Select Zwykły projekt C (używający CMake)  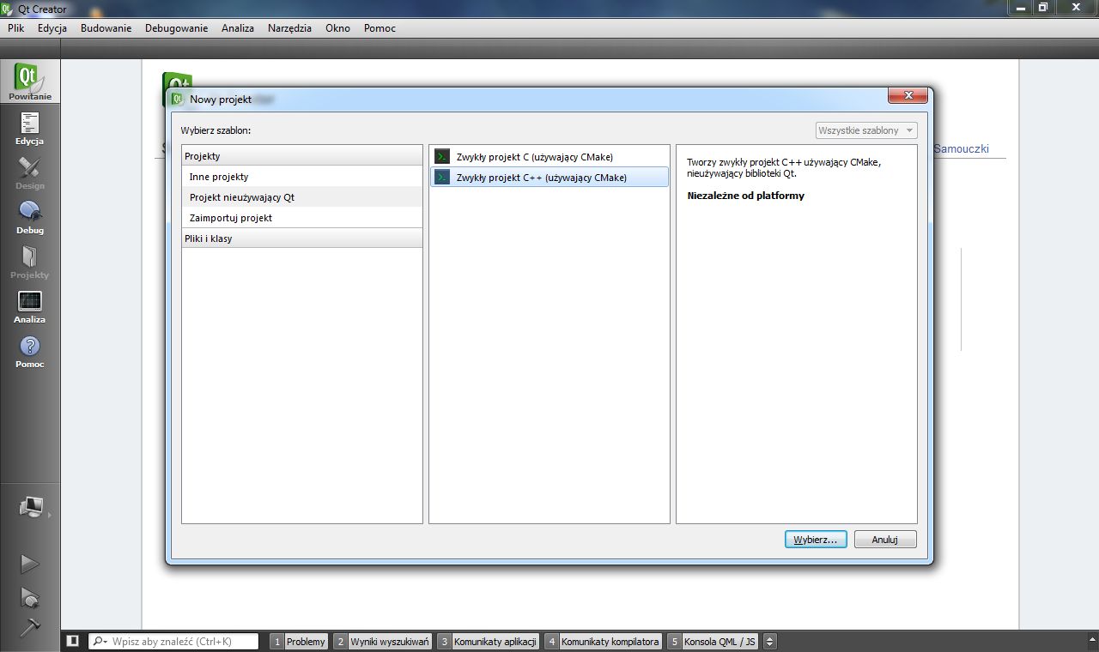pos(549,156)
